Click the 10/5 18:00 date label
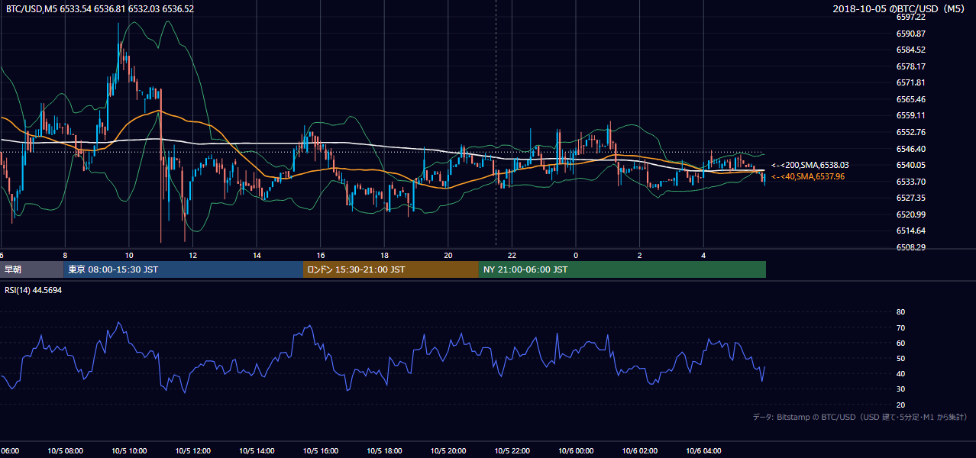This screenshot has width=976, height=458. 384,451
